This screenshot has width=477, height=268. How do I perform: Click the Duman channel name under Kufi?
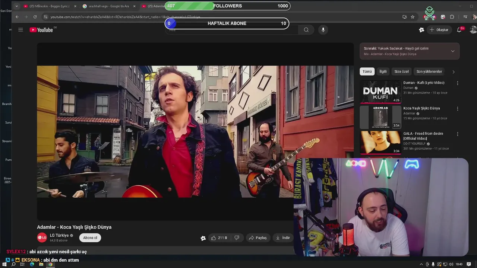pyautogui.click(x=408, y=88)
